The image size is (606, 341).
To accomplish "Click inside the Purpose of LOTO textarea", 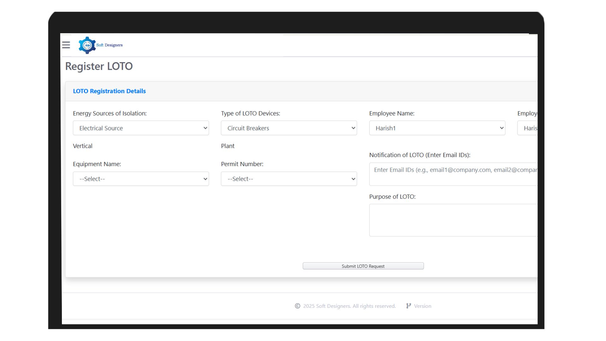I will (453, 220).
